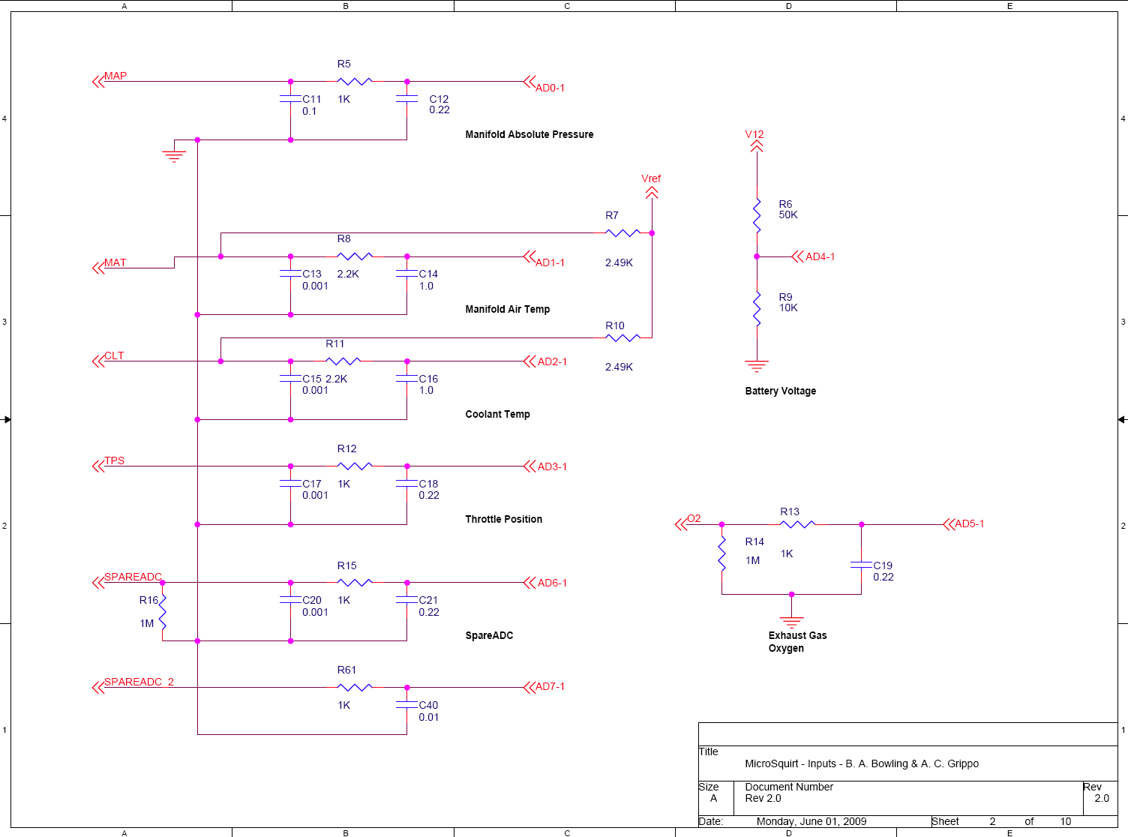The width and height of the screenshot is (1128, 837).
Task: Select capacitor C12 symbol
Action: pyautogui.click(x=406, y=99)
